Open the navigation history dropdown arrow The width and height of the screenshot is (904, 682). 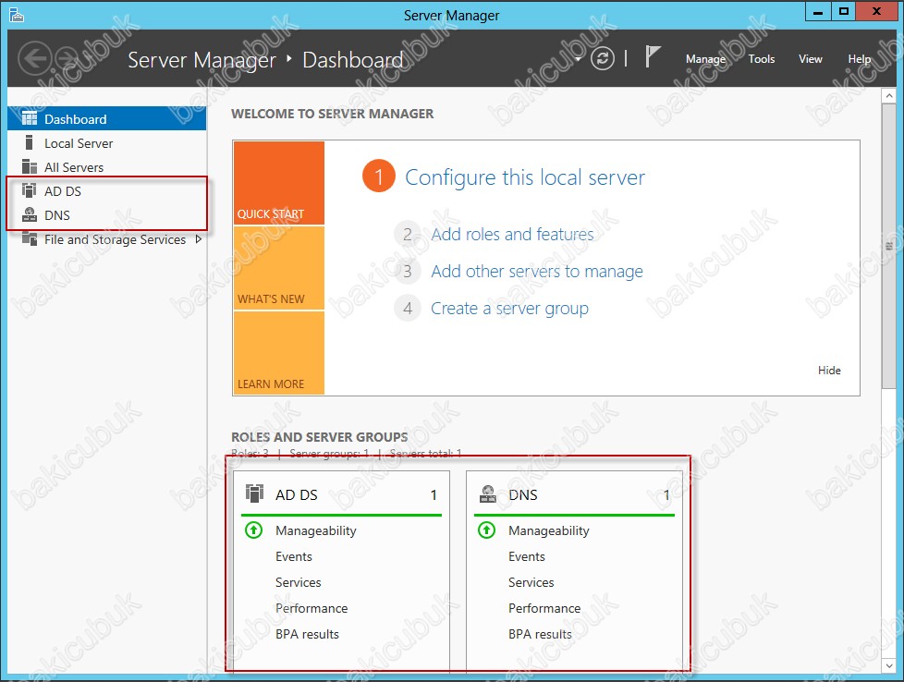(579, 59)
